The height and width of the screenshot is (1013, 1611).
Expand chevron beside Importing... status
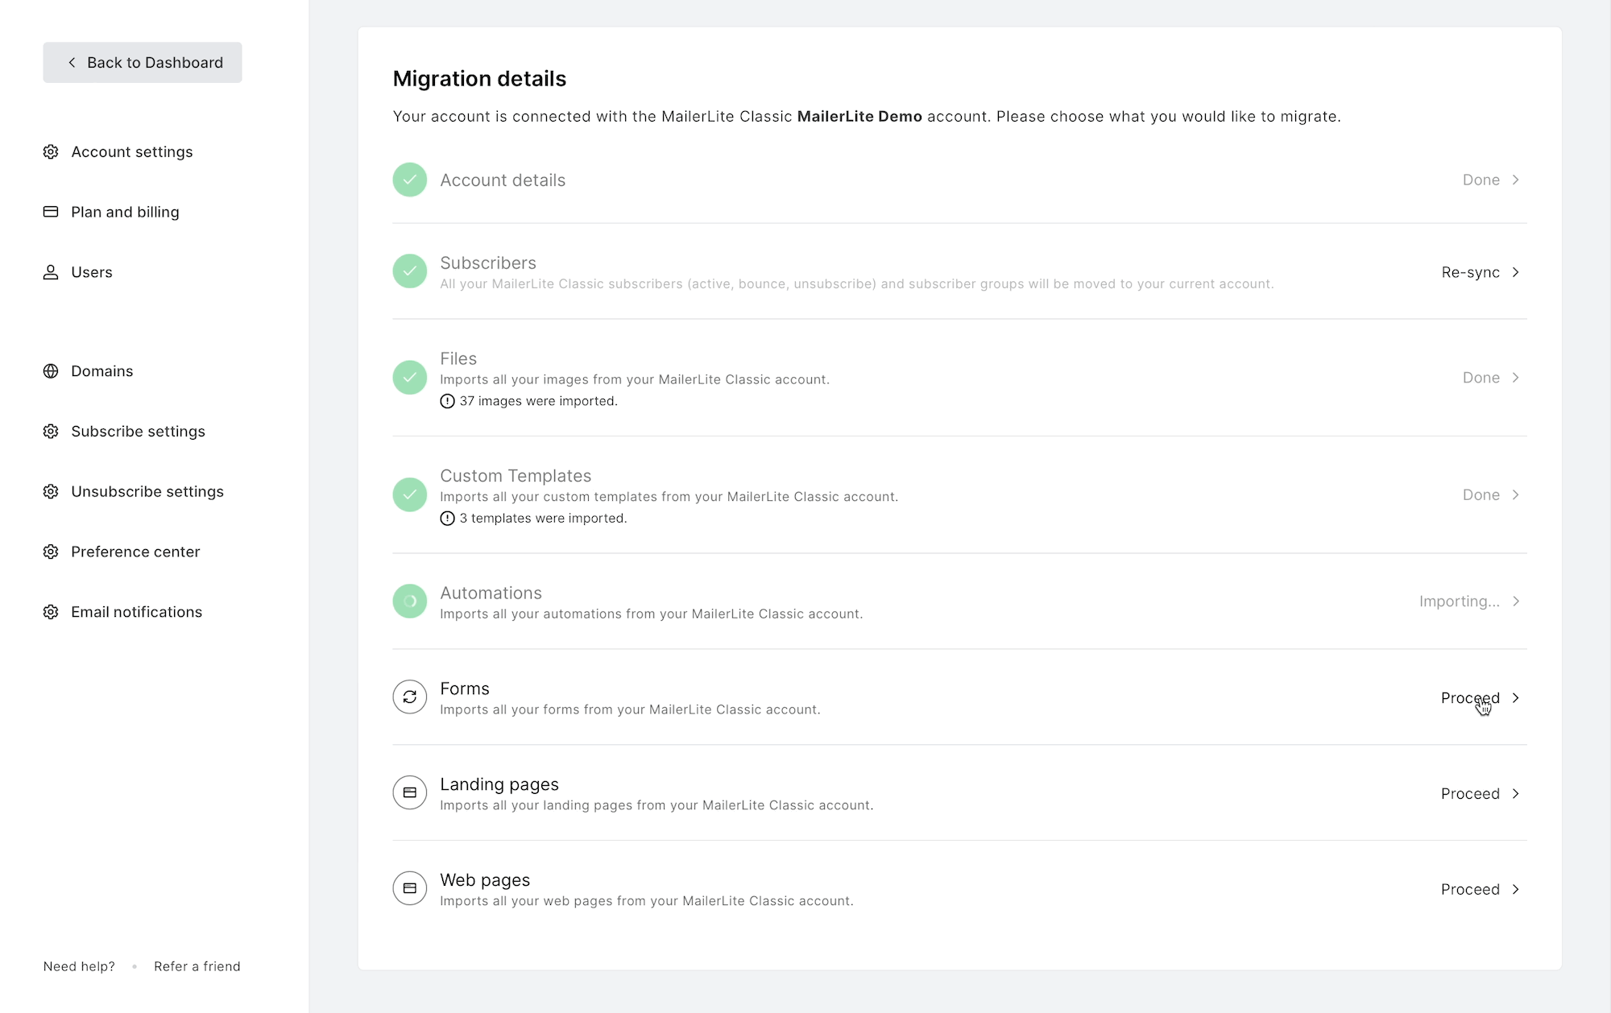[1515, 602]
